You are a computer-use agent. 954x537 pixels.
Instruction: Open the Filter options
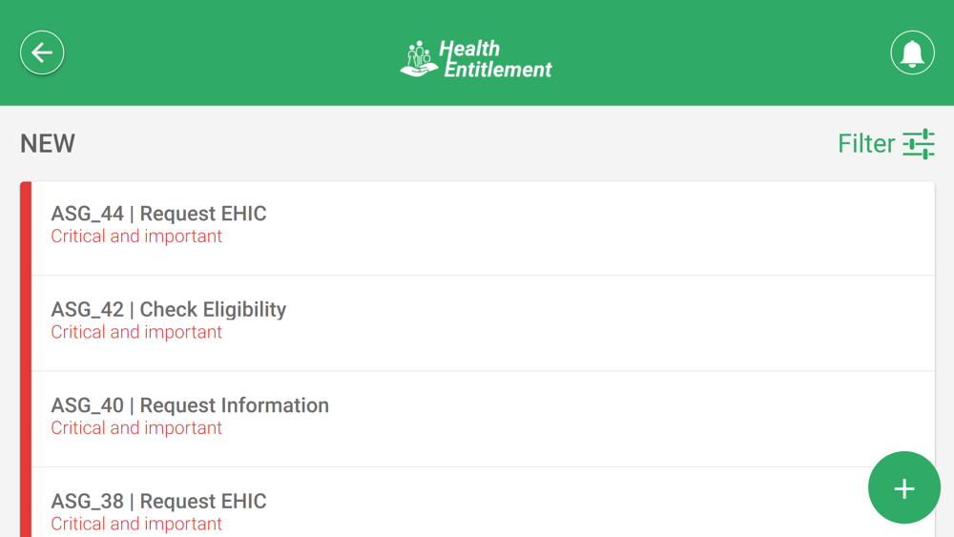[x=866, y=144]
